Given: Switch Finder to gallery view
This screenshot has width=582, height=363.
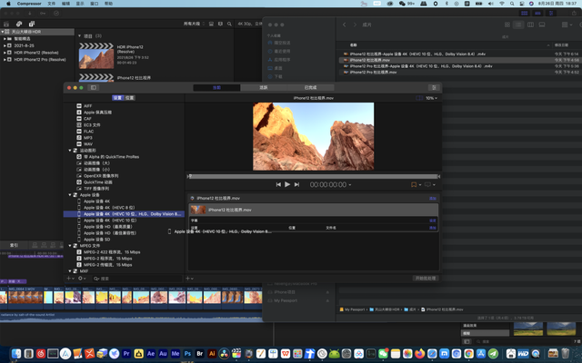Looking at the screenshot, I should tap(542, 25).
